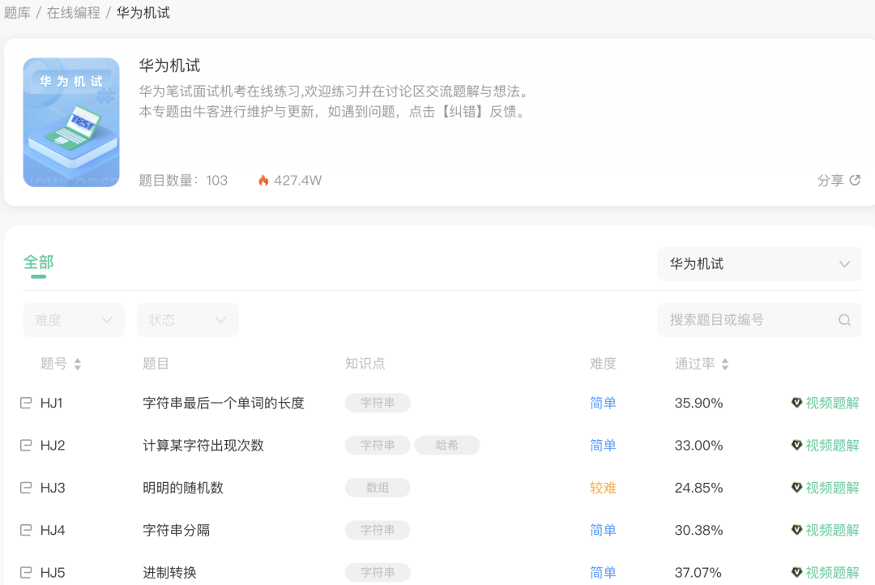
Task: Click the video badge icon in HJ1 row
Action: [797, 403]
